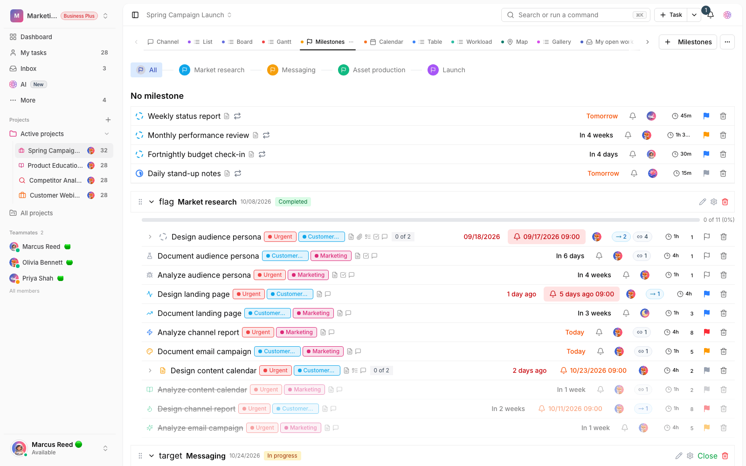746x466 pixels.
Task: Toggle status icon of Document email campaign
Action: click(150, 351)
